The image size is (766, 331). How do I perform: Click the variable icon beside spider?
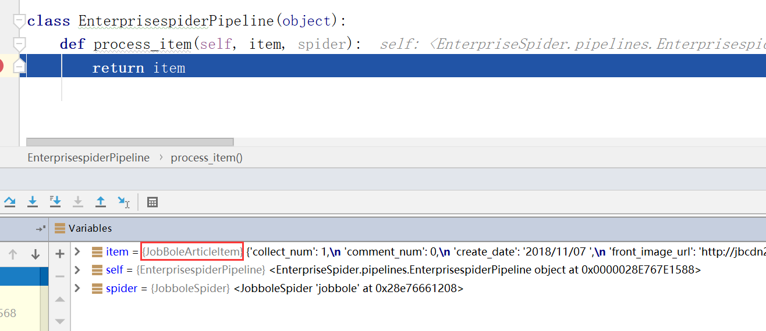(97, 288)
